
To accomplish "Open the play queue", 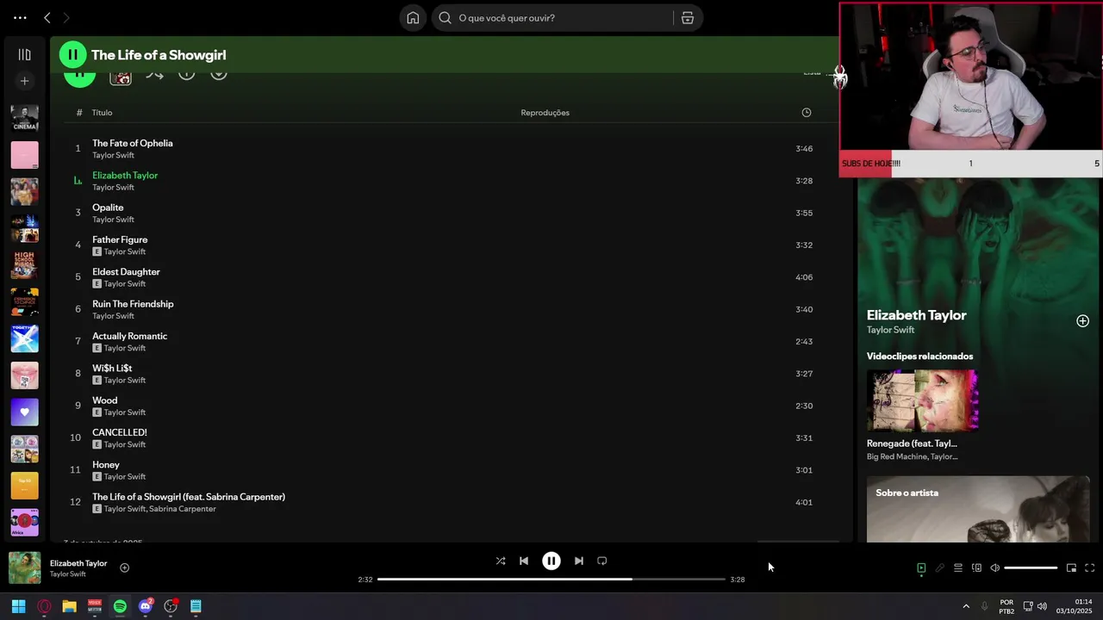I will click(x=958, y=568).
